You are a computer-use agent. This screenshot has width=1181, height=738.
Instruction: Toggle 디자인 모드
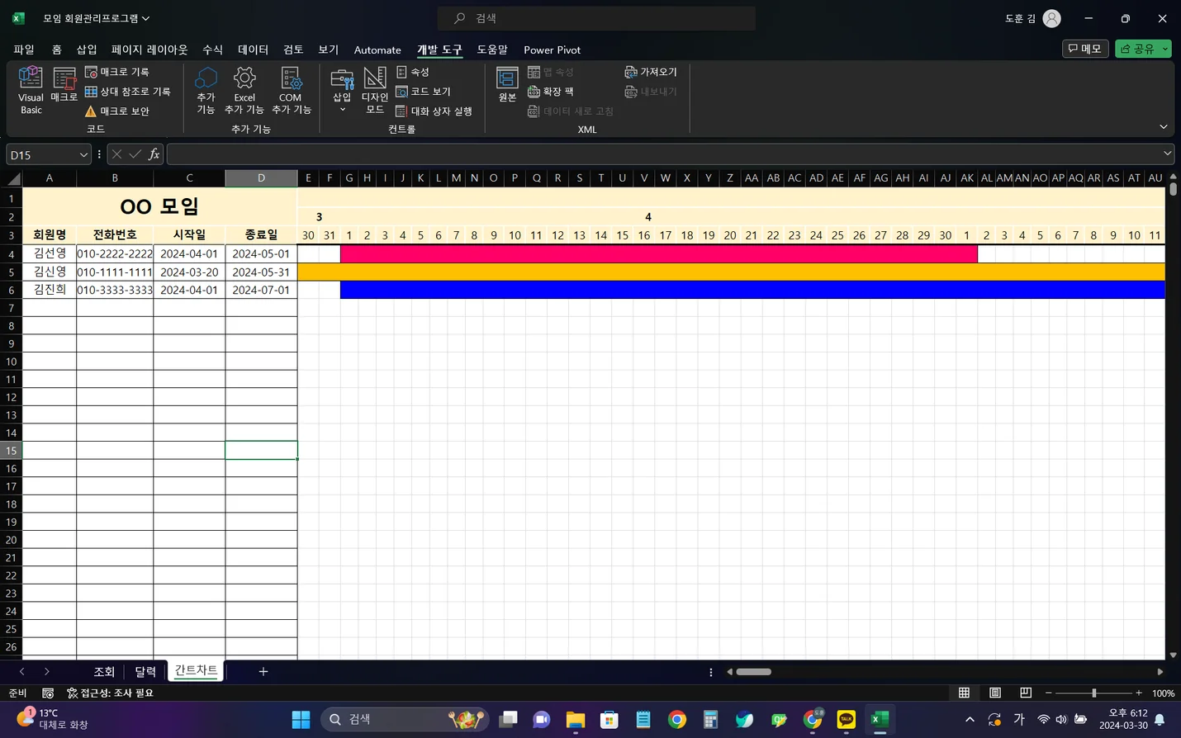(375, 91)
